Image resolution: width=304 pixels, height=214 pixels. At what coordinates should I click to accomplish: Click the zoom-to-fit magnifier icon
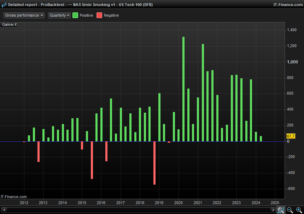[x=281, y=210]
